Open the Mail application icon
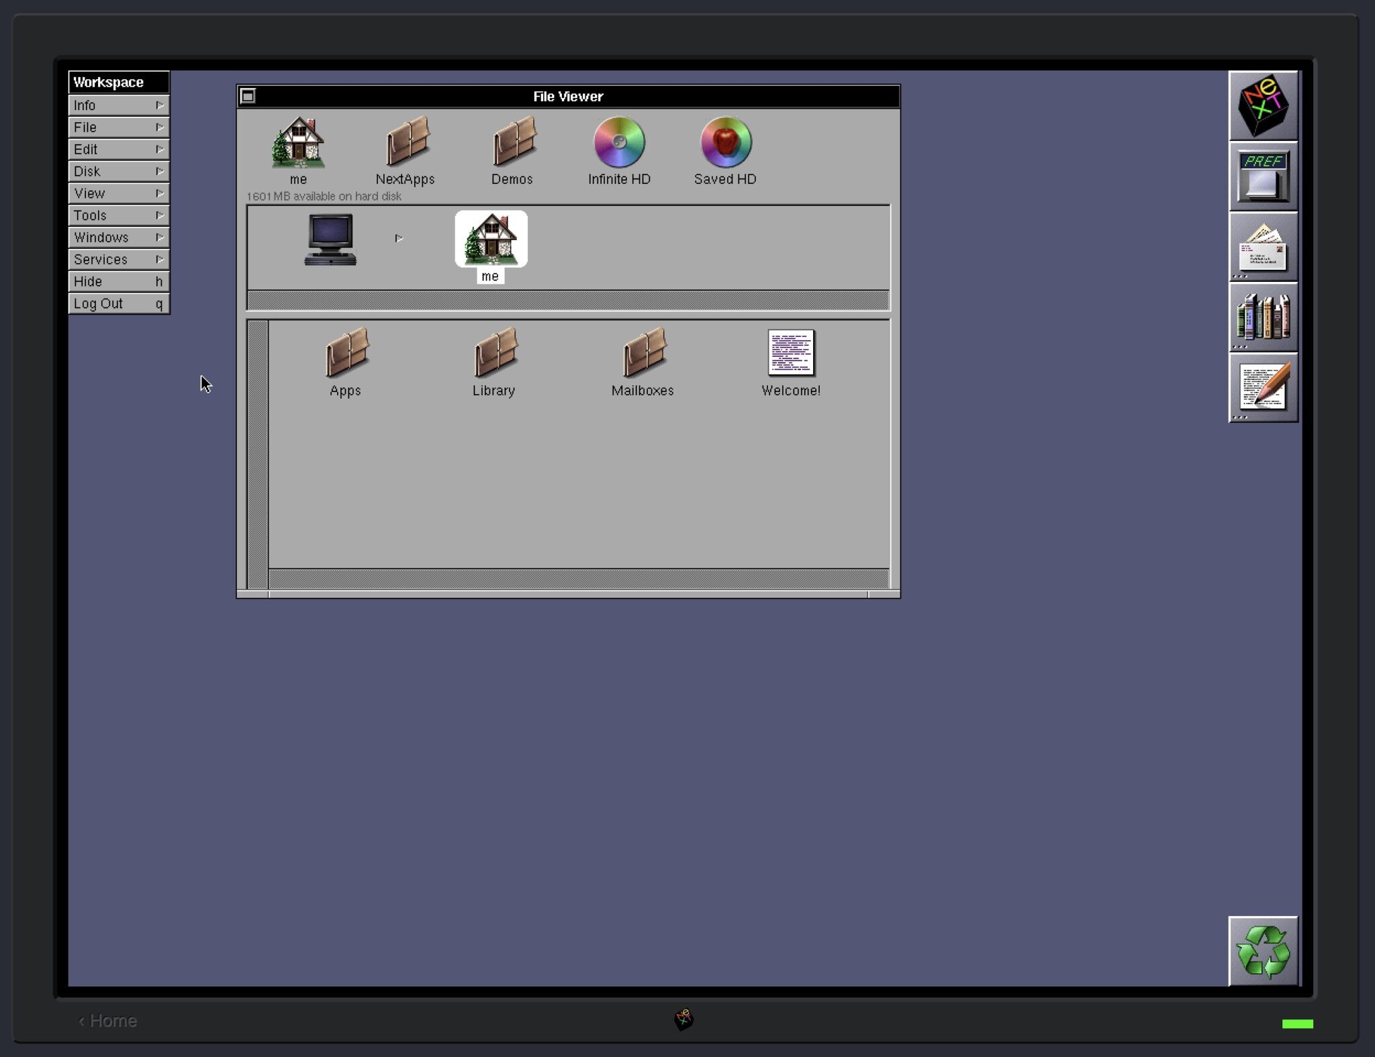The image size is (1375, 1057). click(1264, 247)
